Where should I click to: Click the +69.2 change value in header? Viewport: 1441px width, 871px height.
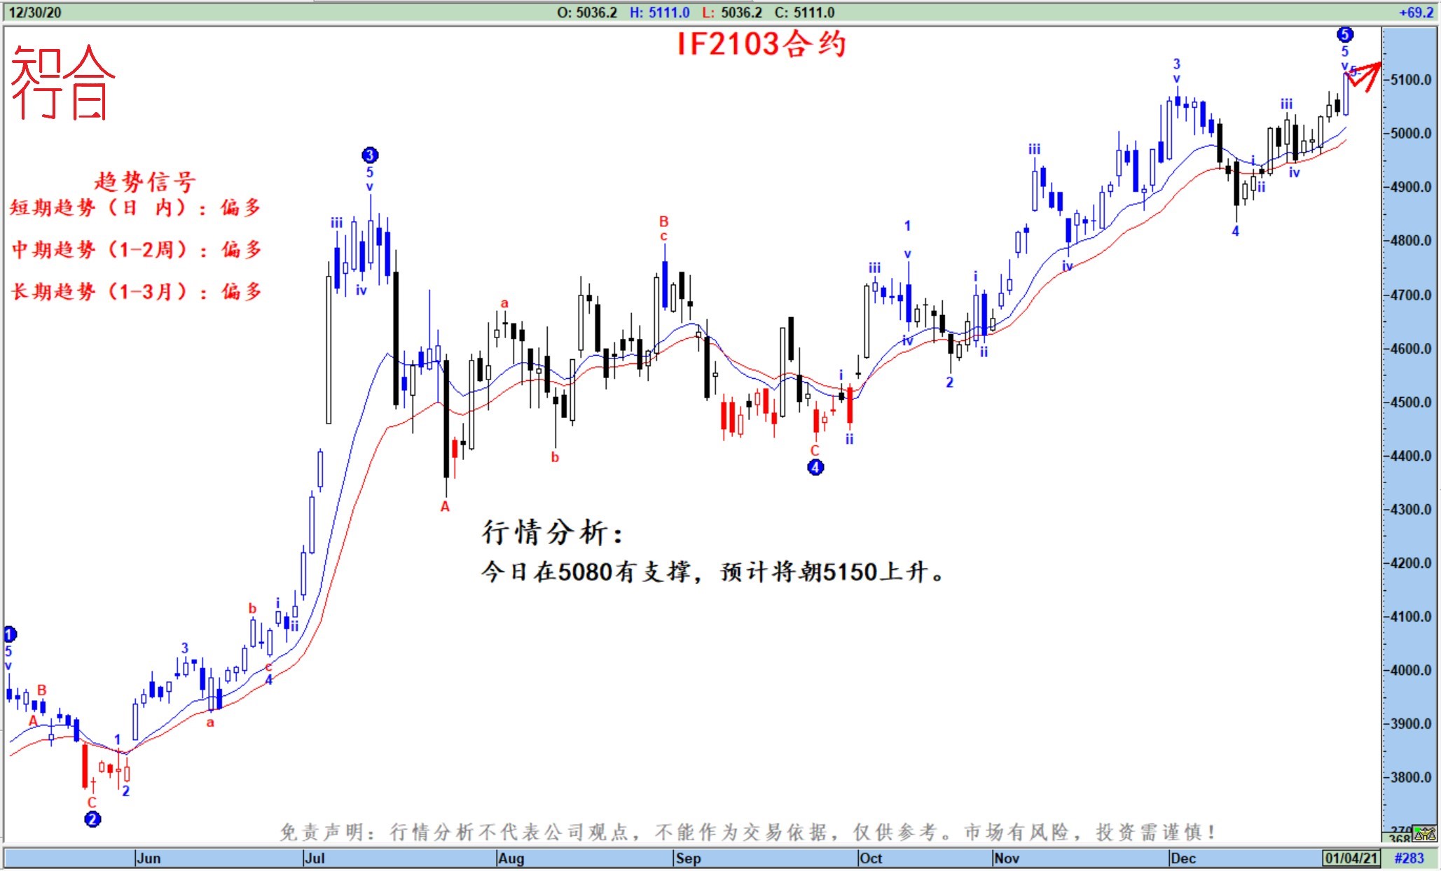(x=1416, y=13)
